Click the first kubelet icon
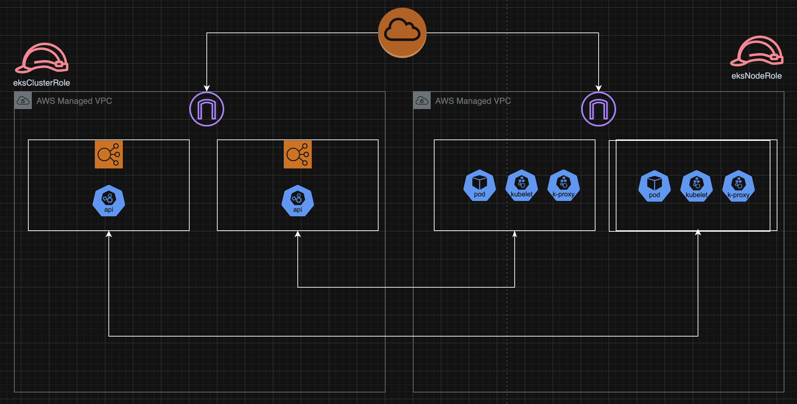 point(521,185)
